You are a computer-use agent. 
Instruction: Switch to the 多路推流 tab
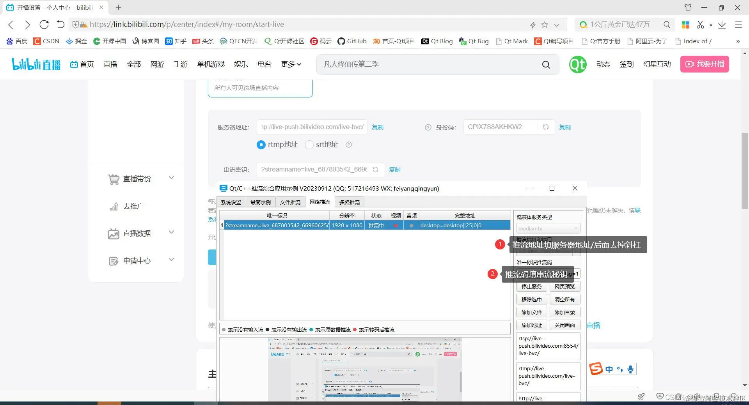tap(350, 202)
